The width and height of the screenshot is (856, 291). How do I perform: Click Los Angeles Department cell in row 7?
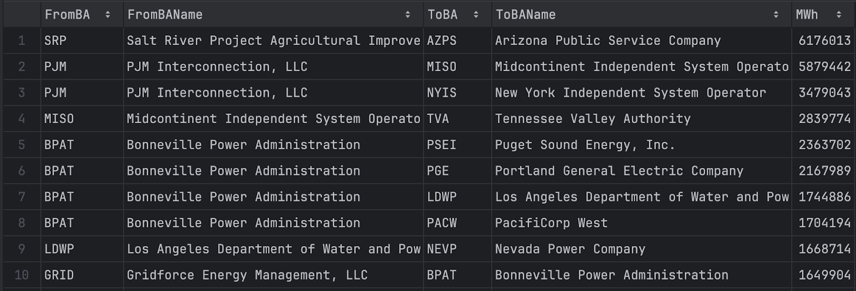[641, 197]
